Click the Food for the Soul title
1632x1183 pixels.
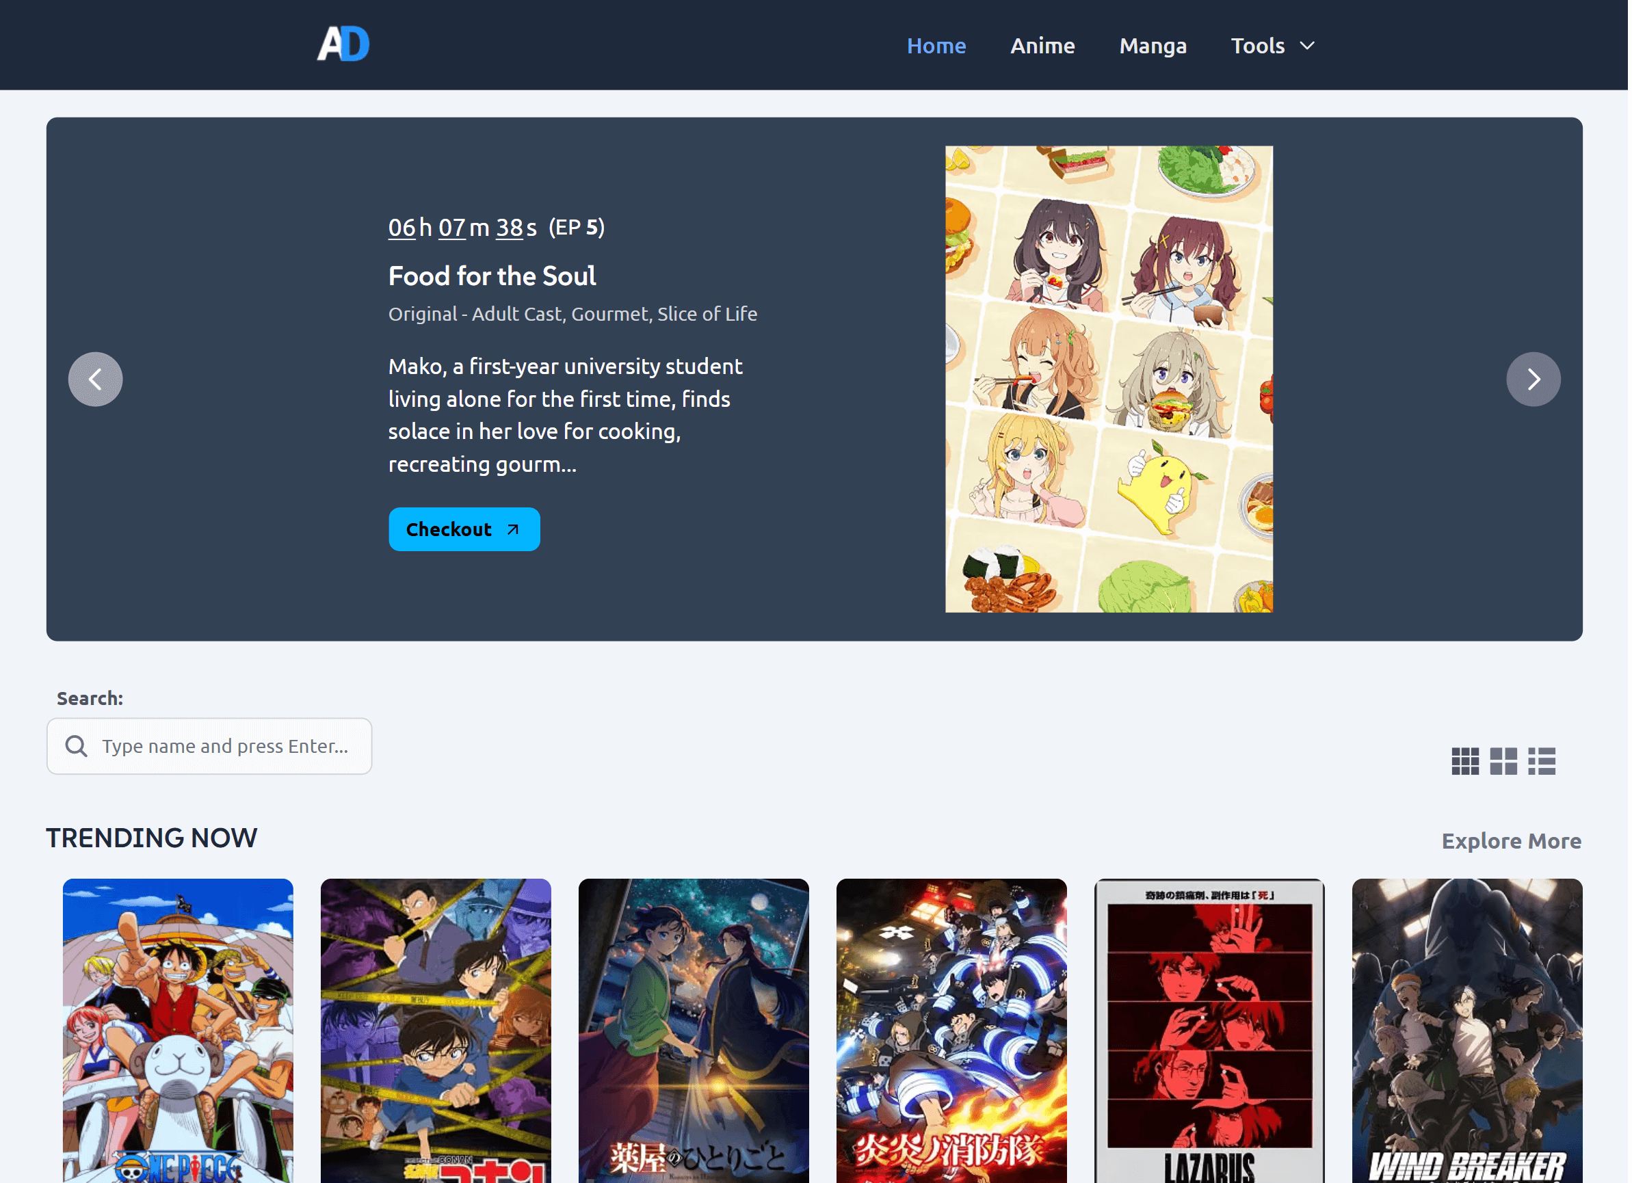492,276
